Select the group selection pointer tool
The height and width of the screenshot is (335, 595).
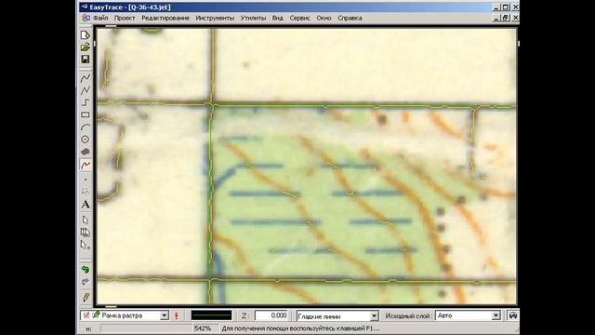(x=86, y=233)
